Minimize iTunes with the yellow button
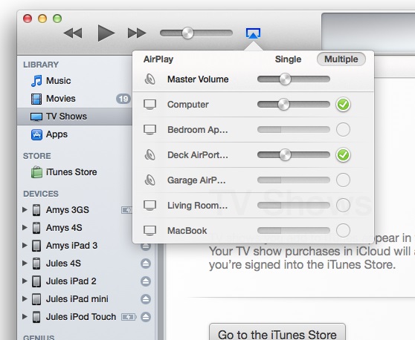Viewport: 415px width, 340px height. pos(42,19)
